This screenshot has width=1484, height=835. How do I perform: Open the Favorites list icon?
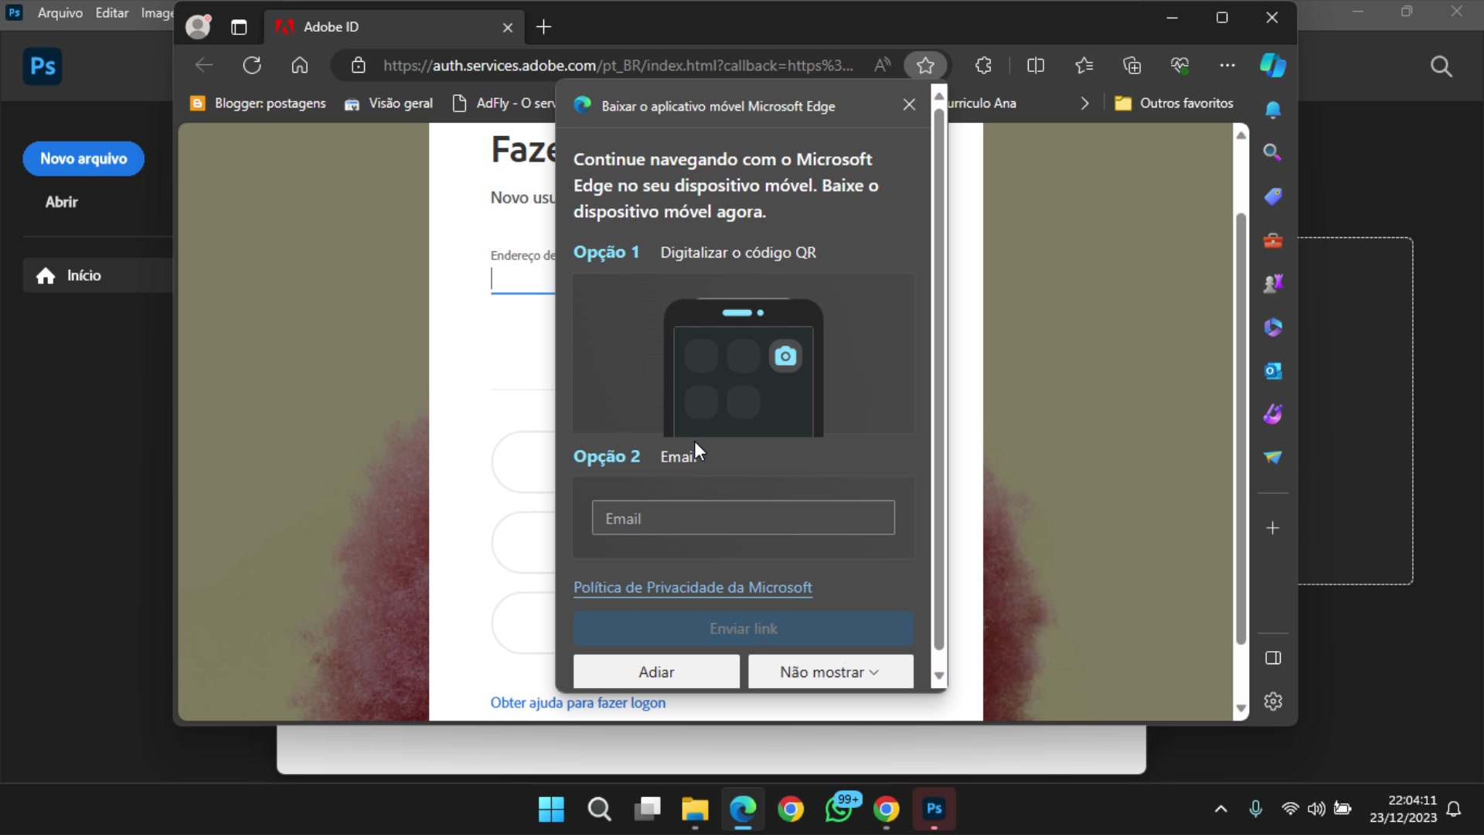pos(1084,66)
